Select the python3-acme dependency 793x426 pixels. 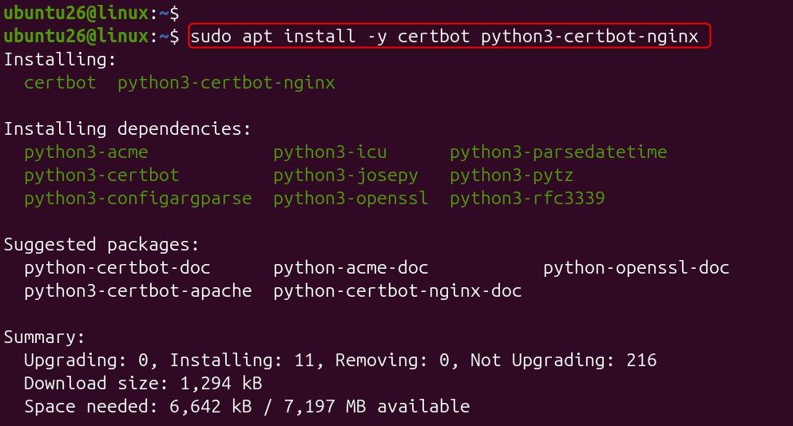coord(86,152)
